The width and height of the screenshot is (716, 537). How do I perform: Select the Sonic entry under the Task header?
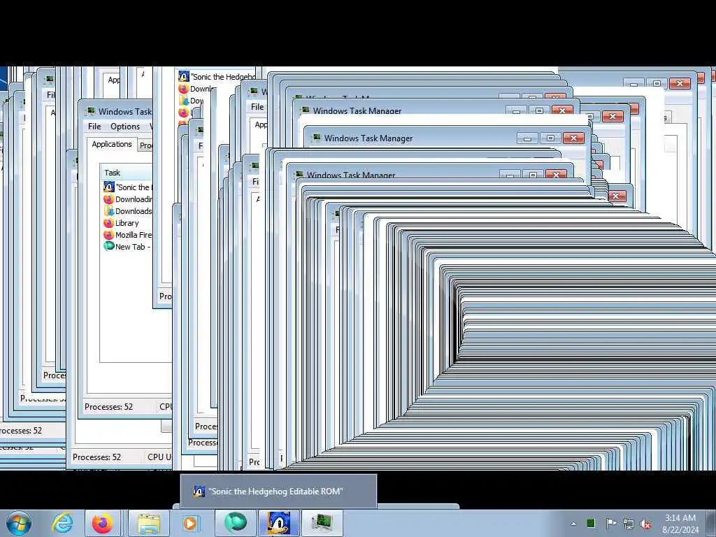127,187
